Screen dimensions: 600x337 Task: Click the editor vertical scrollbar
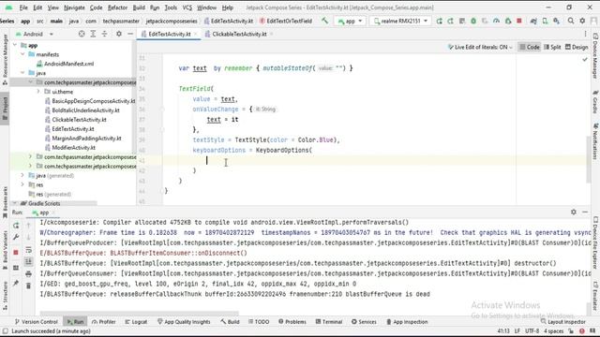pos(588,160)
